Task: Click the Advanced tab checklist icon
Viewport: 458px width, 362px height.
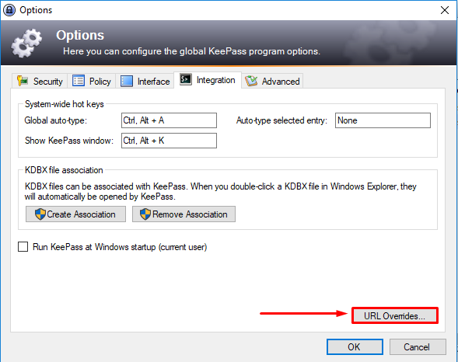Action: click(251, 81)
